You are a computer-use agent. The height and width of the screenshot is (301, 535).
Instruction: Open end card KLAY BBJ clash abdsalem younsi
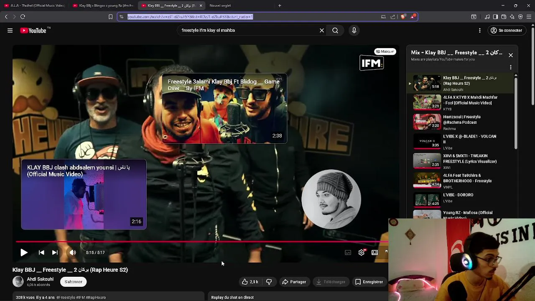(84, 194)
